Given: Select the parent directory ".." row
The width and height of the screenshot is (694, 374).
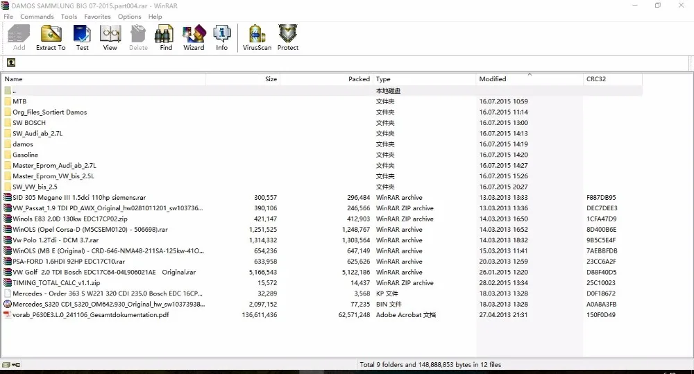Looking at the screenshot, I should [322, 91].
